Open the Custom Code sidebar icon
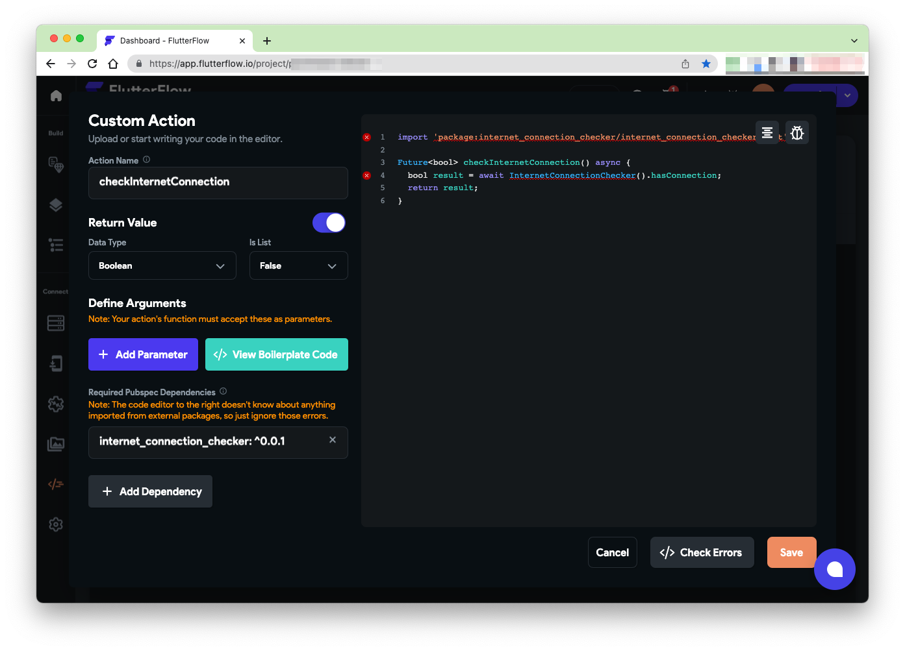The image size is (905, 651). tap(56, 484)
